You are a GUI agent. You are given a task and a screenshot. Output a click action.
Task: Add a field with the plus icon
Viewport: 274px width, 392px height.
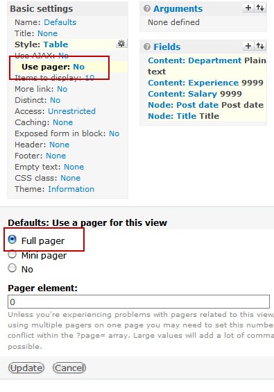tap(248, 46)
